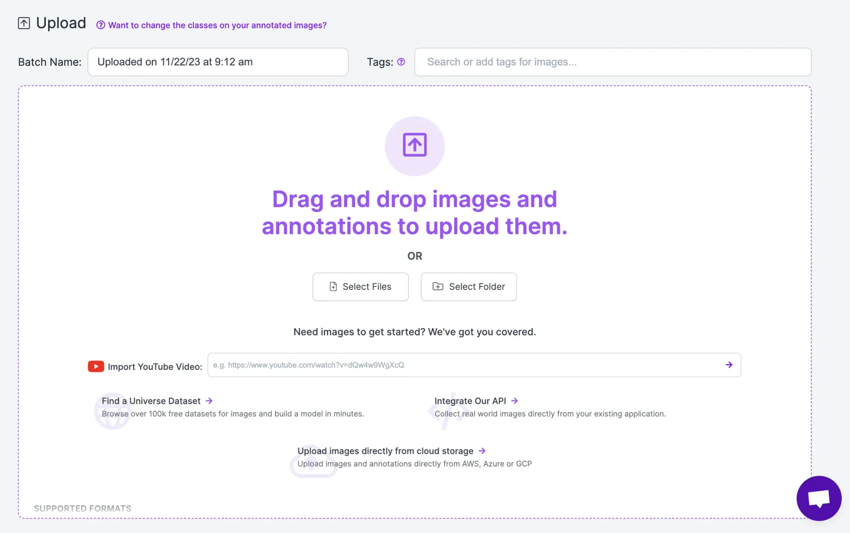The image size is (850, 533).
Task: Follow the Integrate Our API link
Action: pos(470,401)
